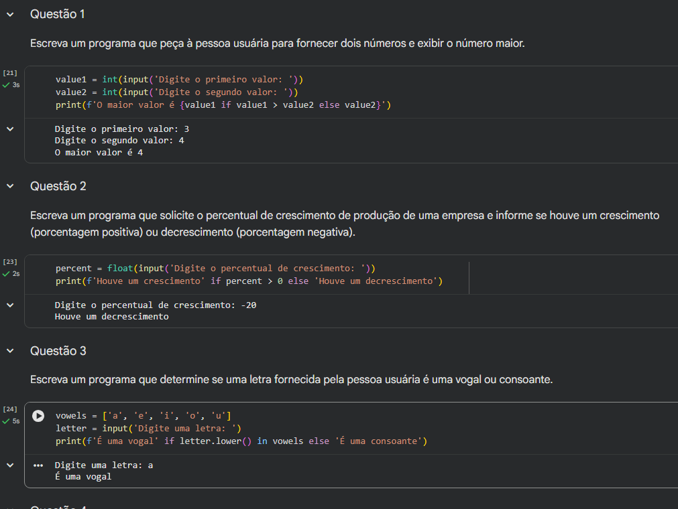678x509 pixels.
Task: Click the percent float input code line
Action: click(215, 269)
